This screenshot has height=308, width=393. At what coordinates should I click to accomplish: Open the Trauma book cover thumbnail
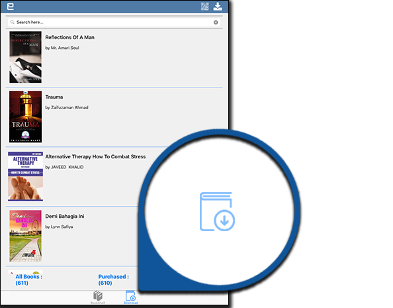click(25, 117)
